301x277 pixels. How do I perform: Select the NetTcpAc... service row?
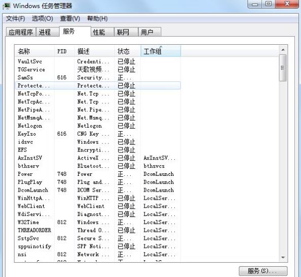pos(98,102)
